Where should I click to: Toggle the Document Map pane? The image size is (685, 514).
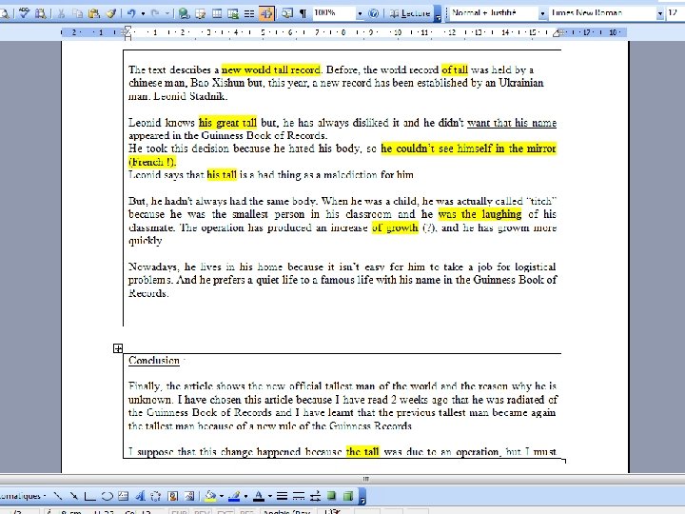[286, 13]
